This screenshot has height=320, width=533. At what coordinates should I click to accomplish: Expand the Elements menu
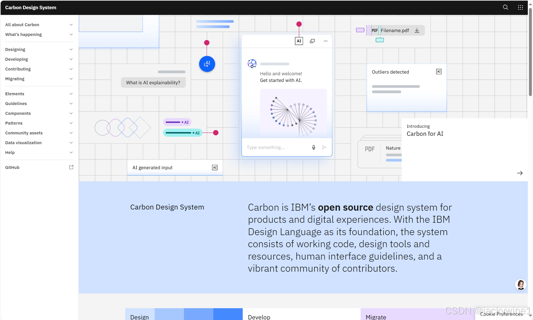tap(39, 94)
